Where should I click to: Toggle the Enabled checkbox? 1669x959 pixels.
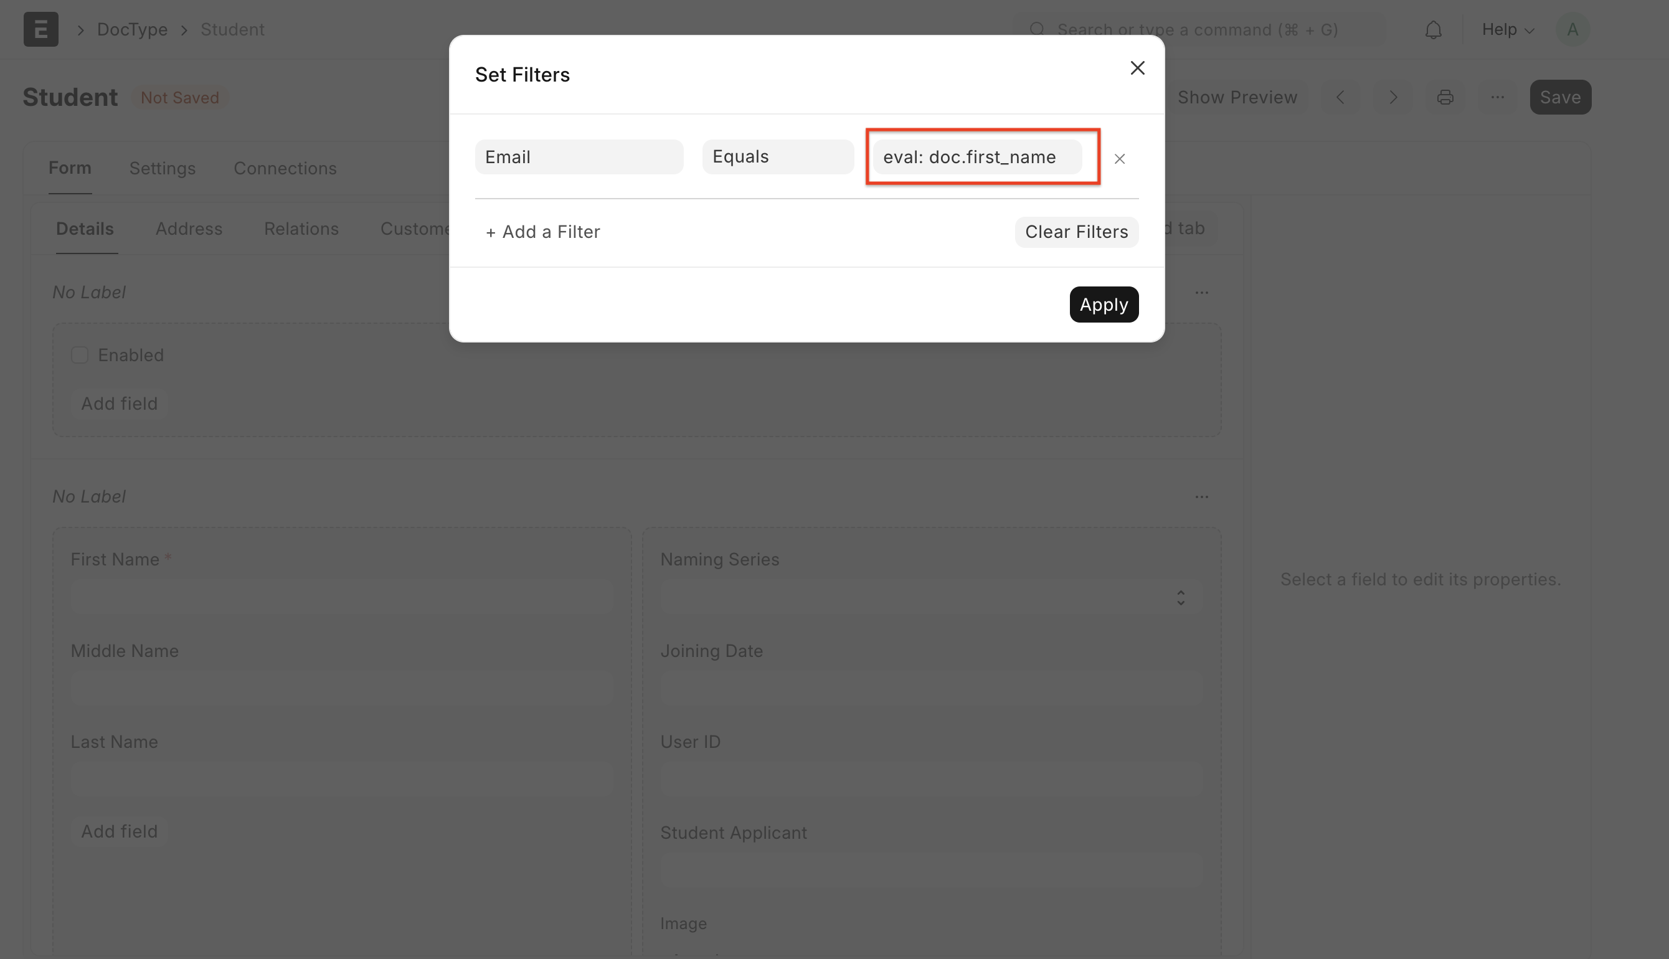(80, 355)
